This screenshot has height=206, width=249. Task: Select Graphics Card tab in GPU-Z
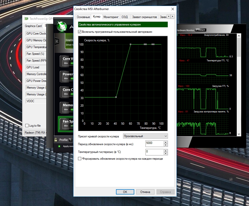point(33,26)
